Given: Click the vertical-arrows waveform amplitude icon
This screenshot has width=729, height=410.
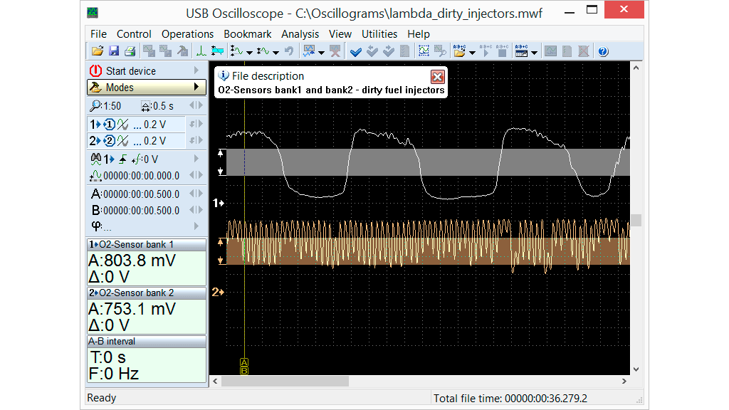Looking at the screenshot, I should click(x=236, y=51).
